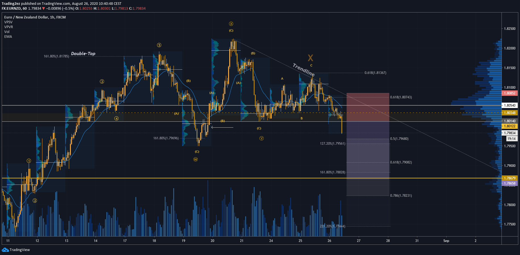Click the 0.618(1.79082) fib label
Image resolution: width=520 pixels, height=255 pixels.
[401, 162]
